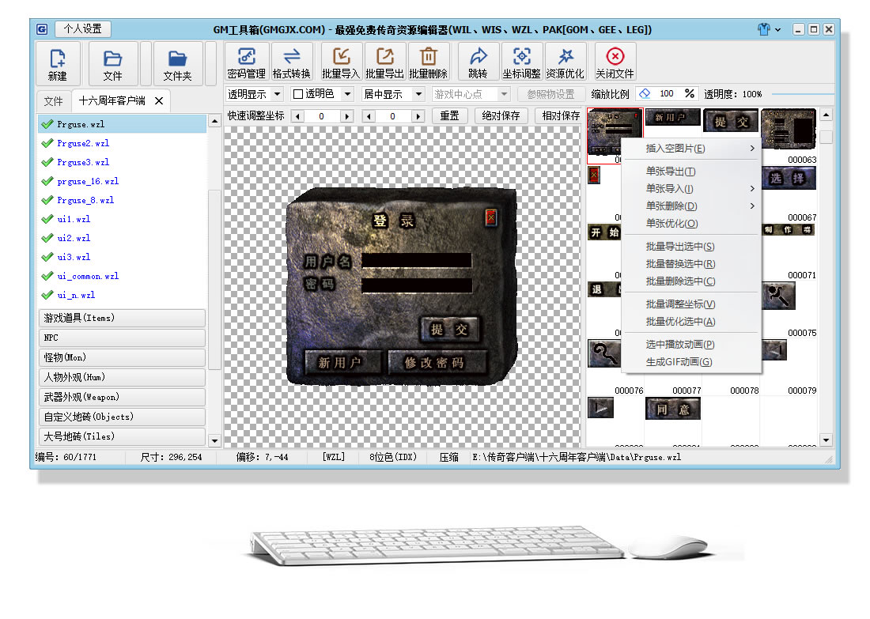This screenshot has width=870, height=619.
Task: Click the 密码管理 password manager icon
Action: click(246, 57)
